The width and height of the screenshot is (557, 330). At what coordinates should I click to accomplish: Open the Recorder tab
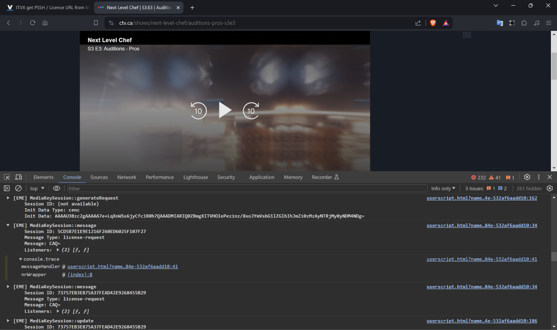325,177
